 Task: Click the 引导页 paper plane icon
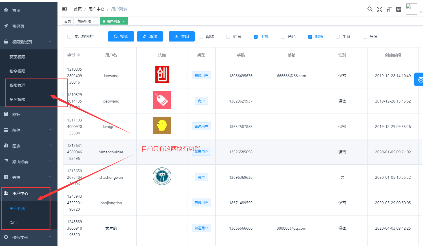pos(6,26)
